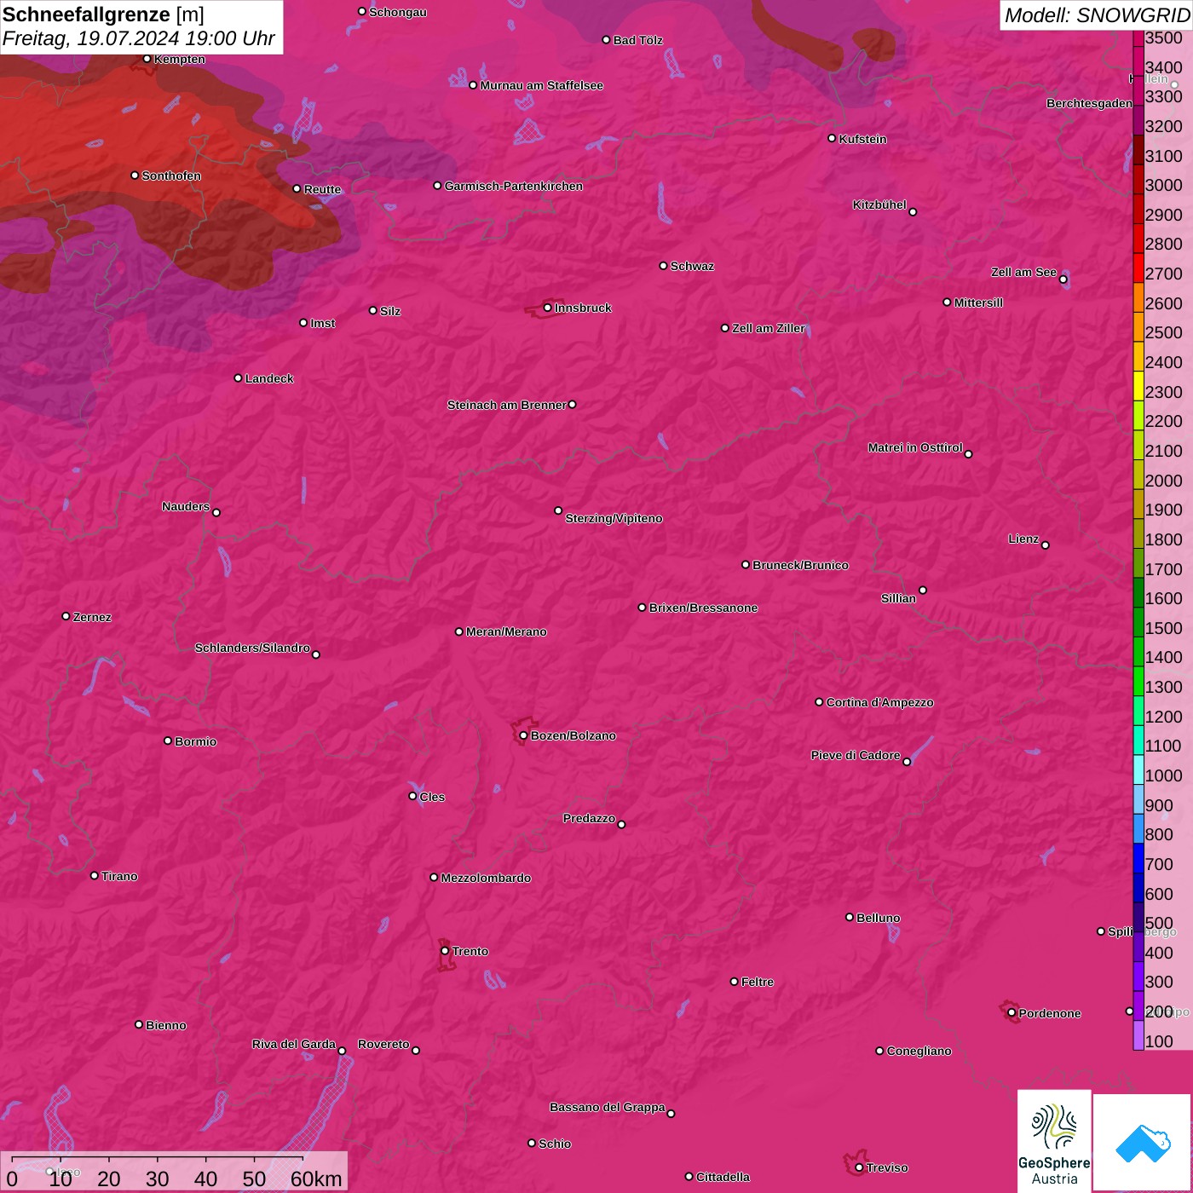Click the "Garmisch-Partenkirchen" label

coord(514,186)
